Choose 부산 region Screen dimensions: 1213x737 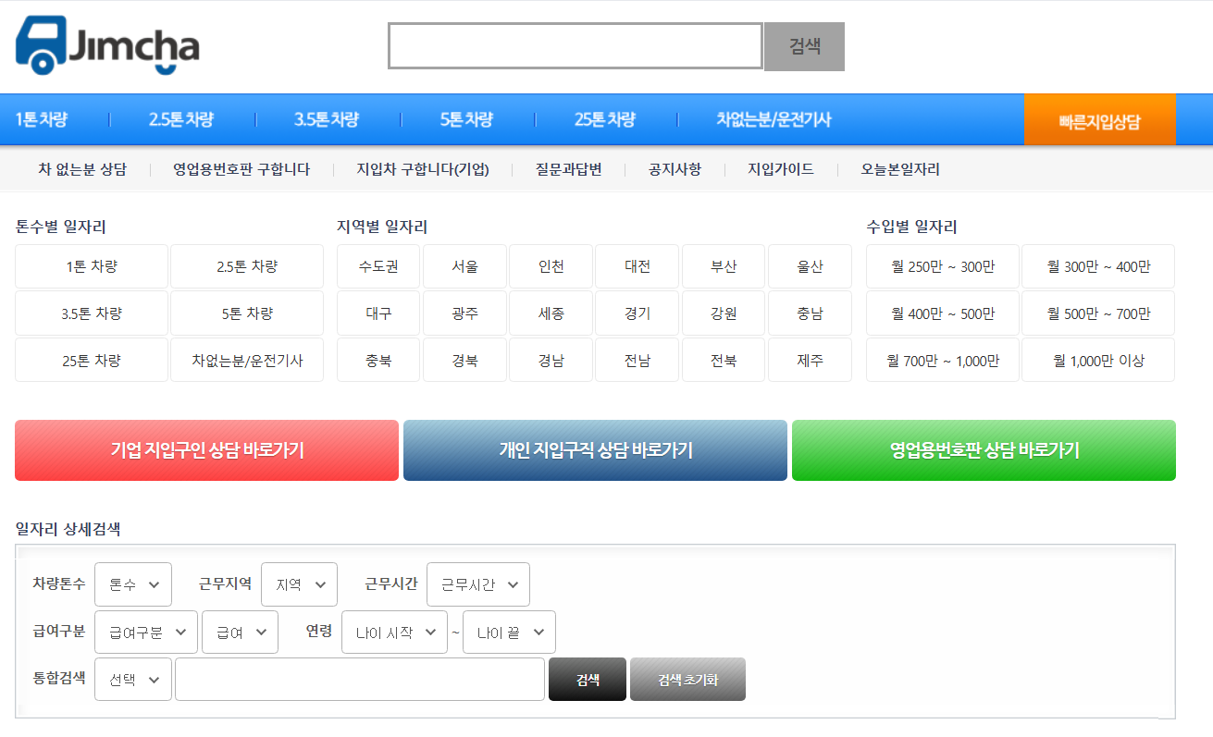[724, 266]
